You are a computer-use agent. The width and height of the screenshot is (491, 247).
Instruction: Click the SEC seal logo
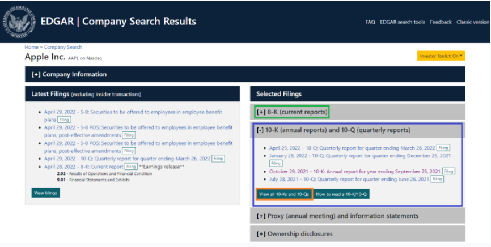click(19, 22)
